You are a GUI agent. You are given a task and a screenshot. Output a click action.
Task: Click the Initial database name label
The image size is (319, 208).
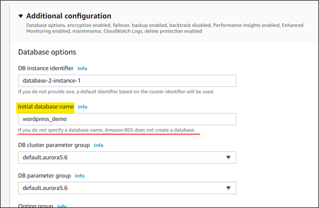tap(46, 107)
